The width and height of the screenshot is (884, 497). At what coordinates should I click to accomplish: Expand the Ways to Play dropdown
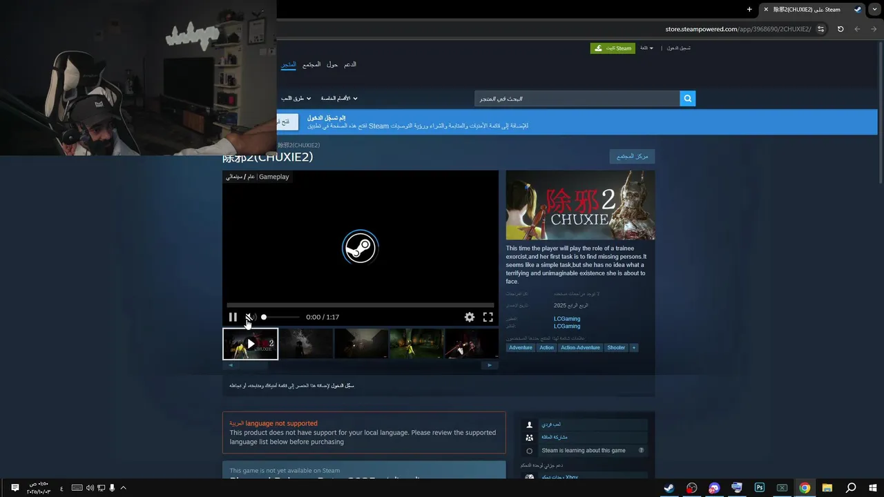tap(296, 98)
